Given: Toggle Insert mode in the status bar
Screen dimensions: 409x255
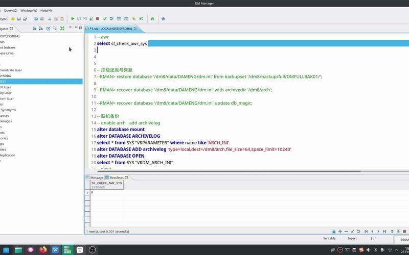Looking at the screenshot, I should tap(352, 238).
